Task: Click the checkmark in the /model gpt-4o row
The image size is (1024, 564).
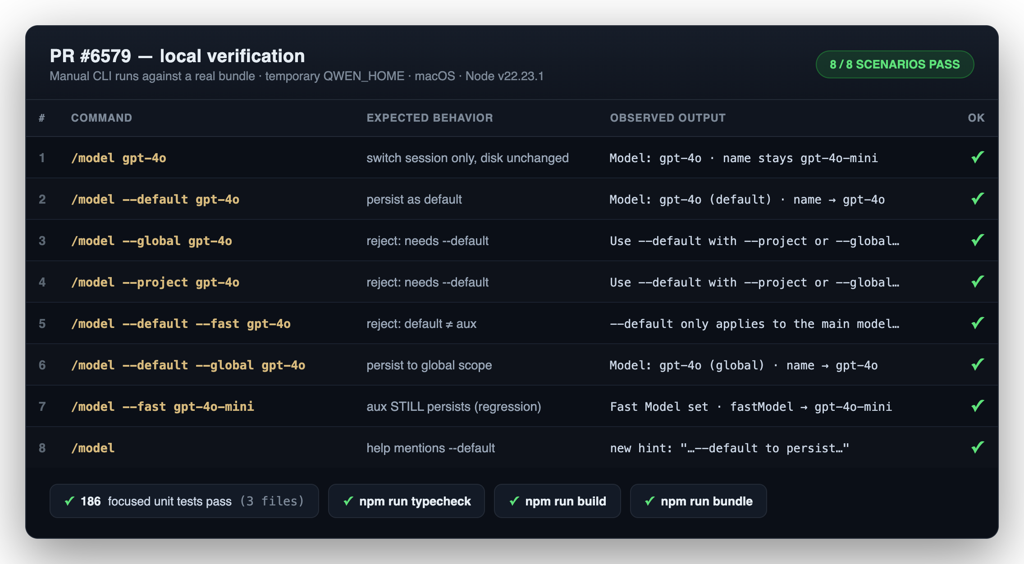Action: point(978,157)
